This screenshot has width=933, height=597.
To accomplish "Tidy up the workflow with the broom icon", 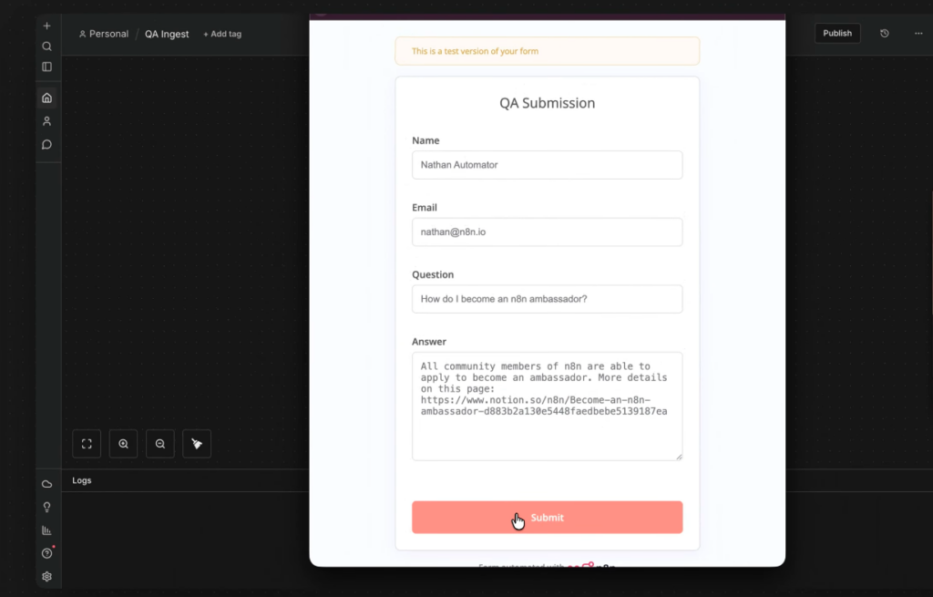I will tap(196, 444).
